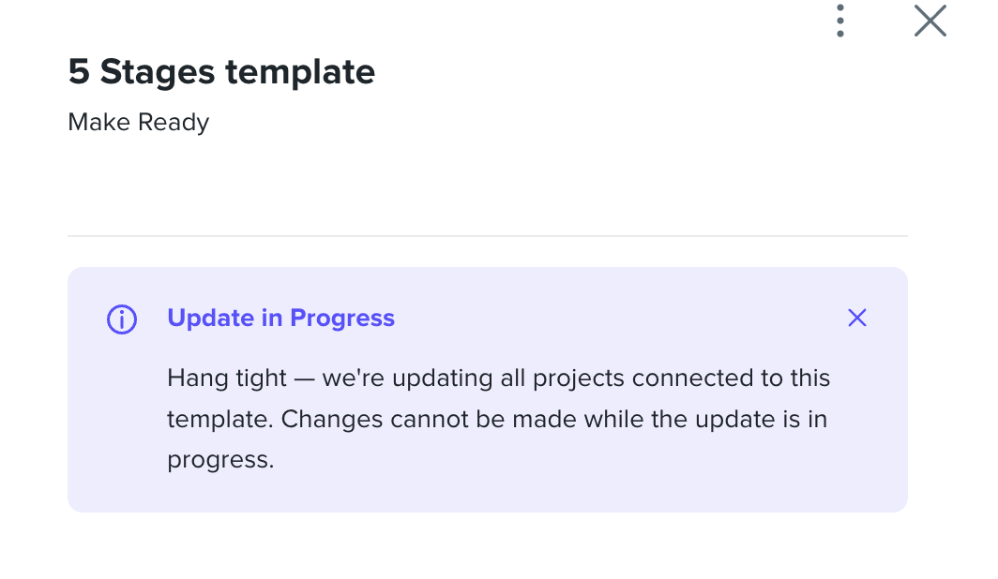Screen dimensions: 998x579
Task: Click the information symbol beside Update in Progress
Action: [121, 319]
